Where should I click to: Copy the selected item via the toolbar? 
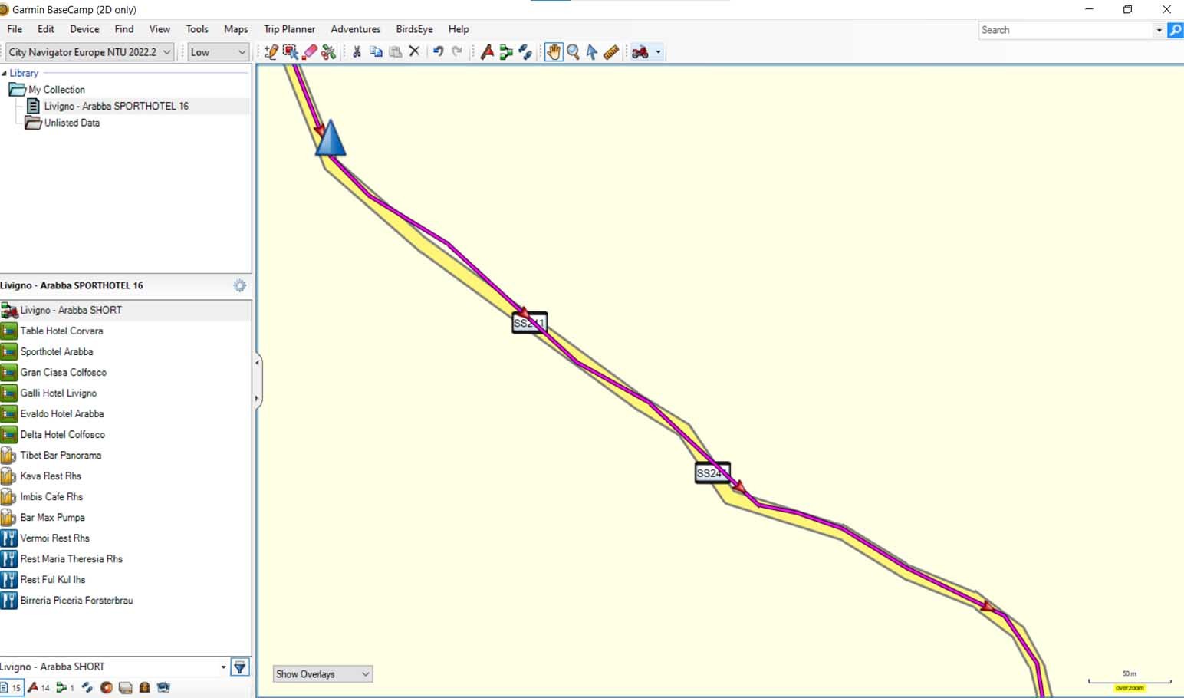pos(376,52)
